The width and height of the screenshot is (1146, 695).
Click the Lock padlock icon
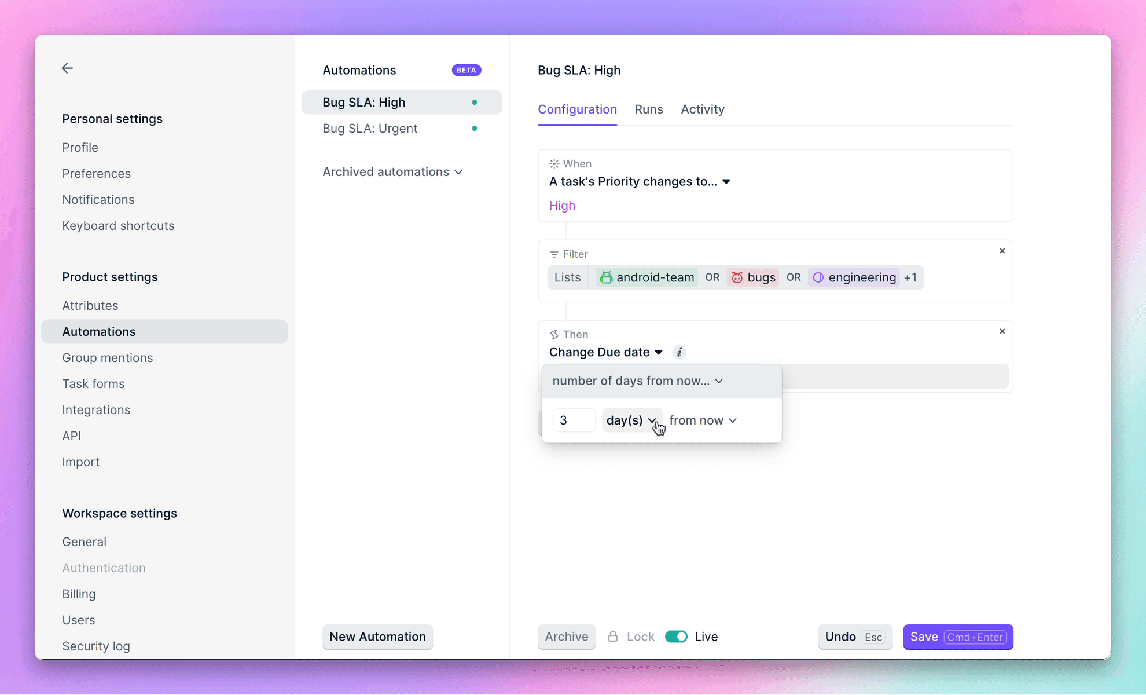613,637
